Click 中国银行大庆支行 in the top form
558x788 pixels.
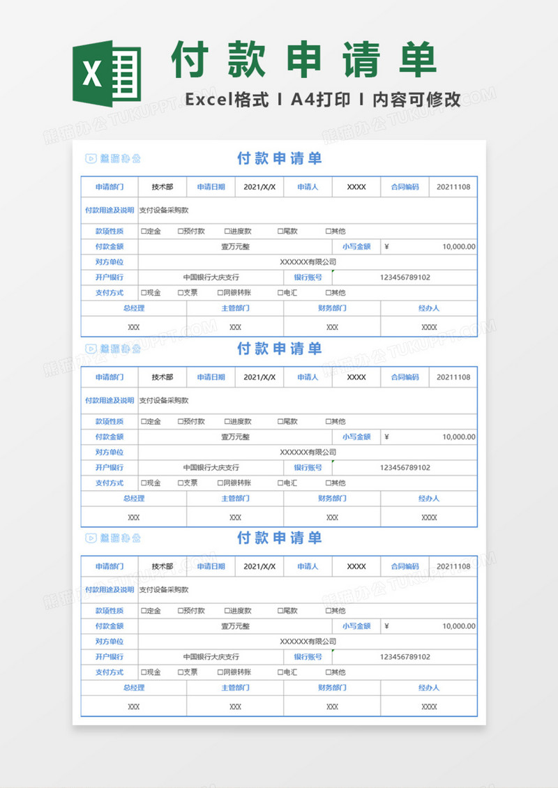point(211,278)
